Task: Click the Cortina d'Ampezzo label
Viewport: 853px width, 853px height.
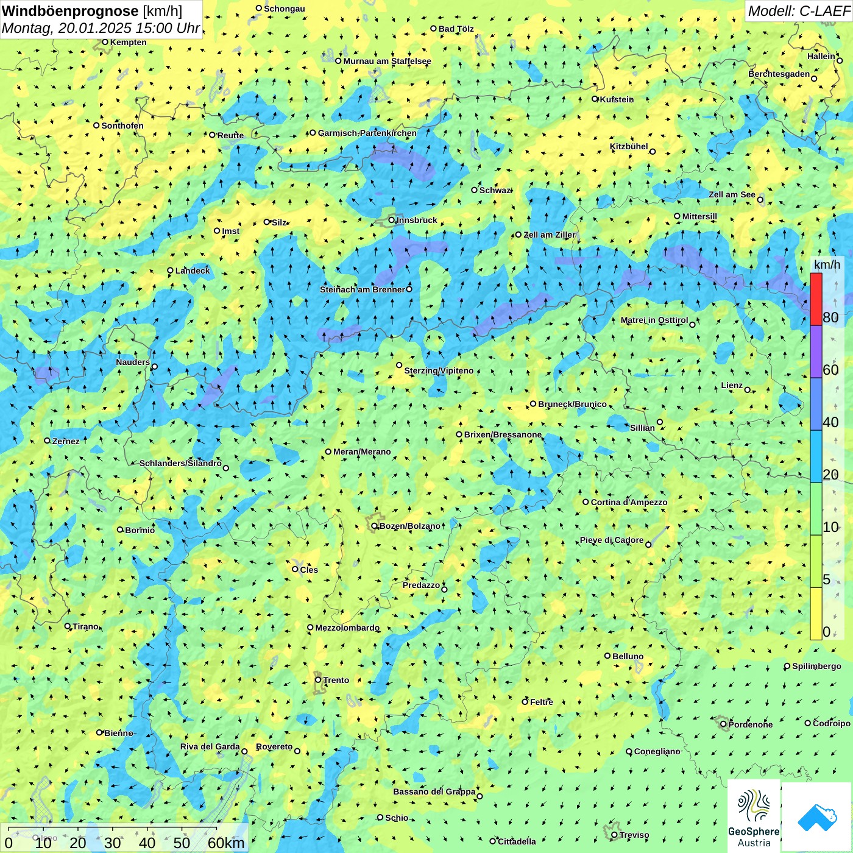Action: tap(629, 502)
